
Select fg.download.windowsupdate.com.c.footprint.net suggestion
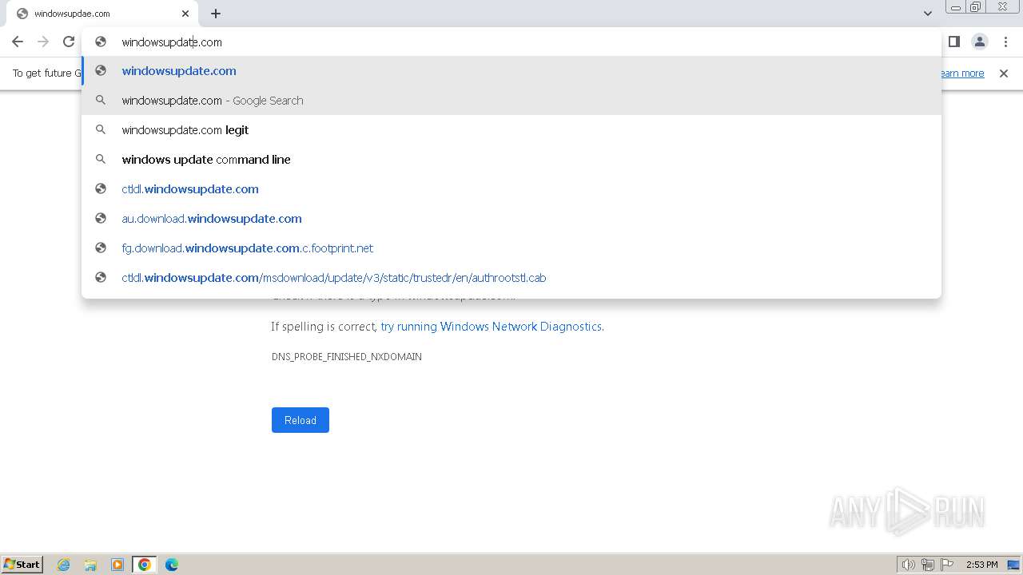pyautogui.click(x=511, y=248)
